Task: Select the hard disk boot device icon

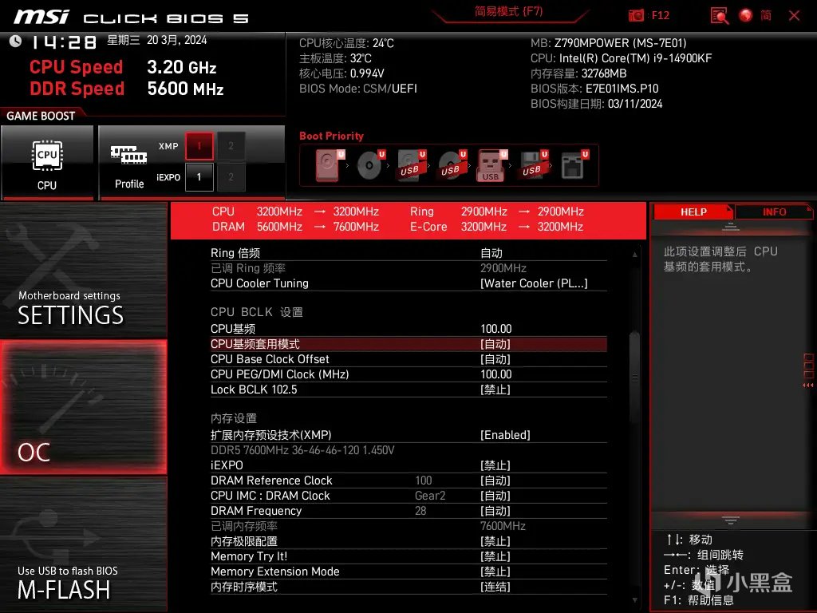Action: coord(330,164)
